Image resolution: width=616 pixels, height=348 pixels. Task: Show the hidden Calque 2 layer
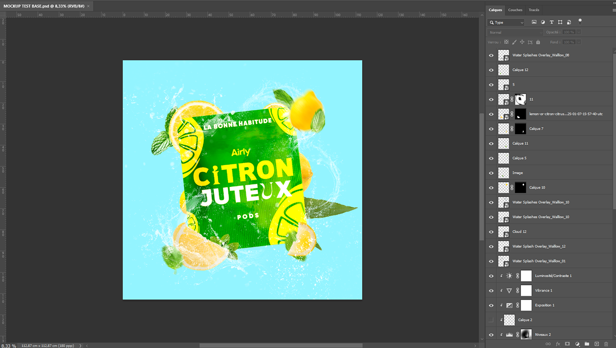click(x=491, y=320)
